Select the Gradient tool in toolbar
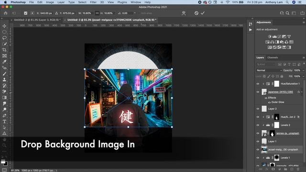The height and width of the screenshot is (172, 306). tap(4, 97)
